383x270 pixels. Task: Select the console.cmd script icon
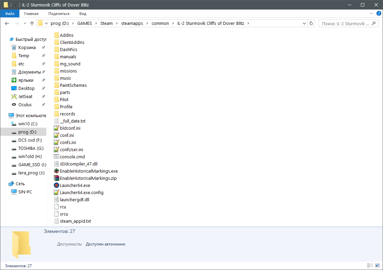pos(57,157)
